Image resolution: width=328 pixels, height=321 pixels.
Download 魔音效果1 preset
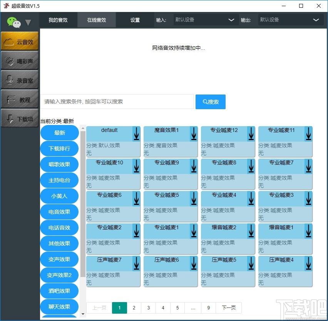pyautogui.click(x=194, y=134)
